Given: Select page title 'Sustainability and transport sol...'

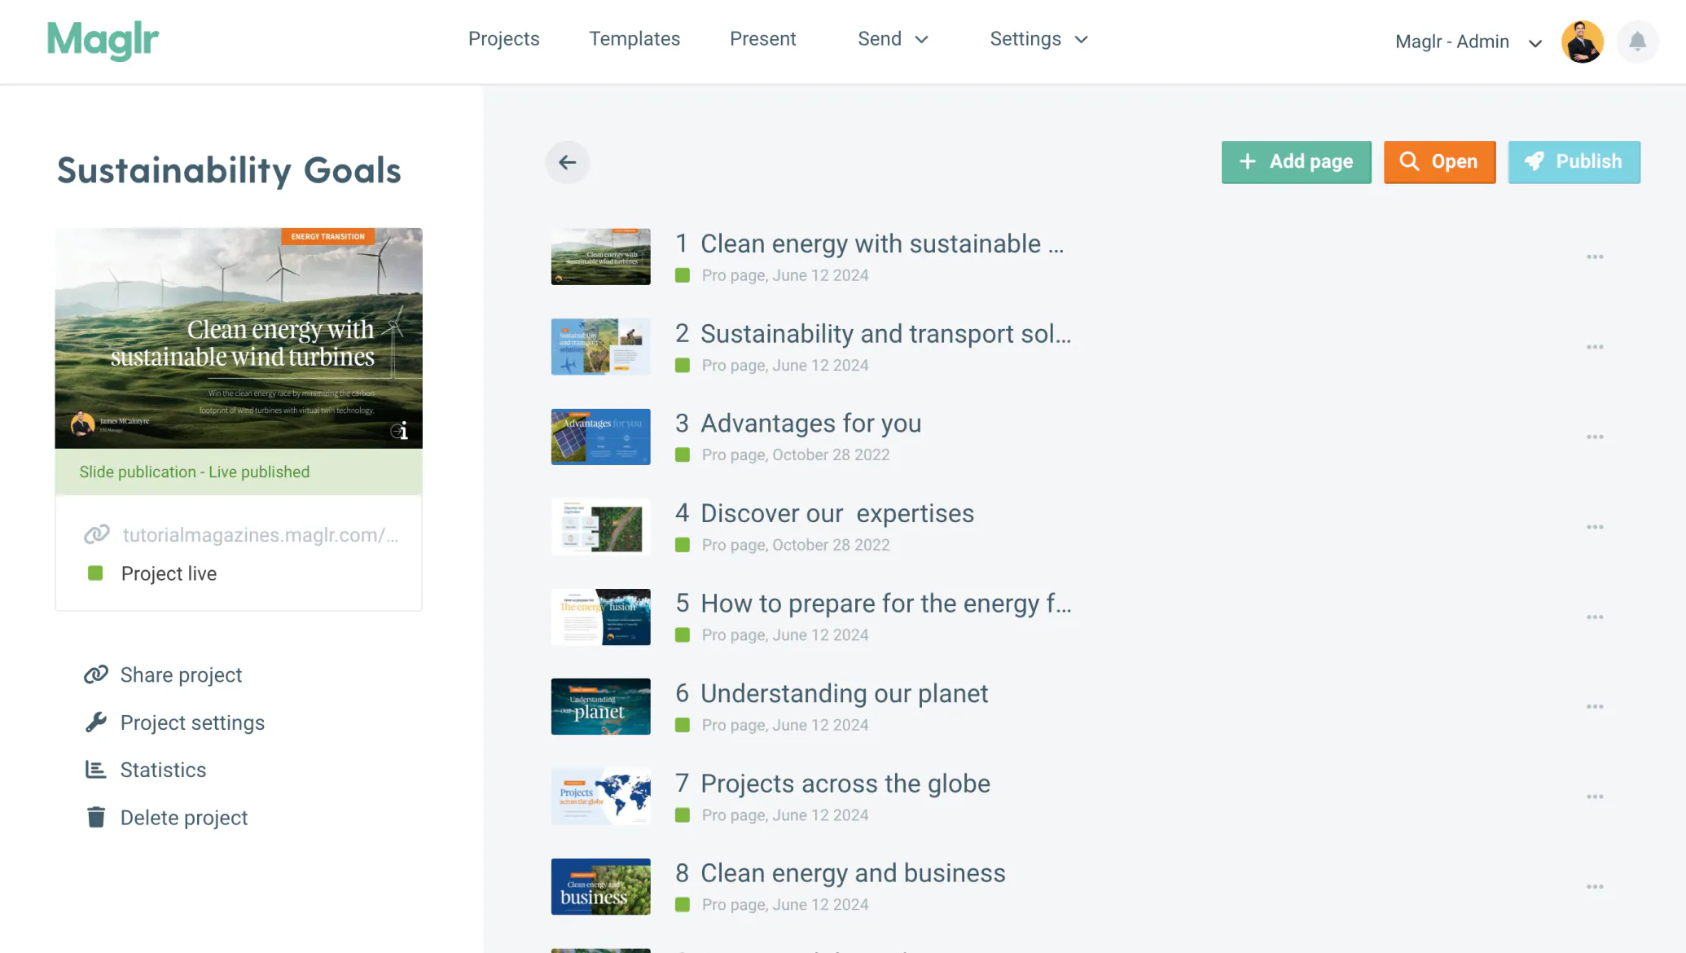Looking at the screenshot, I should point(886,334).
